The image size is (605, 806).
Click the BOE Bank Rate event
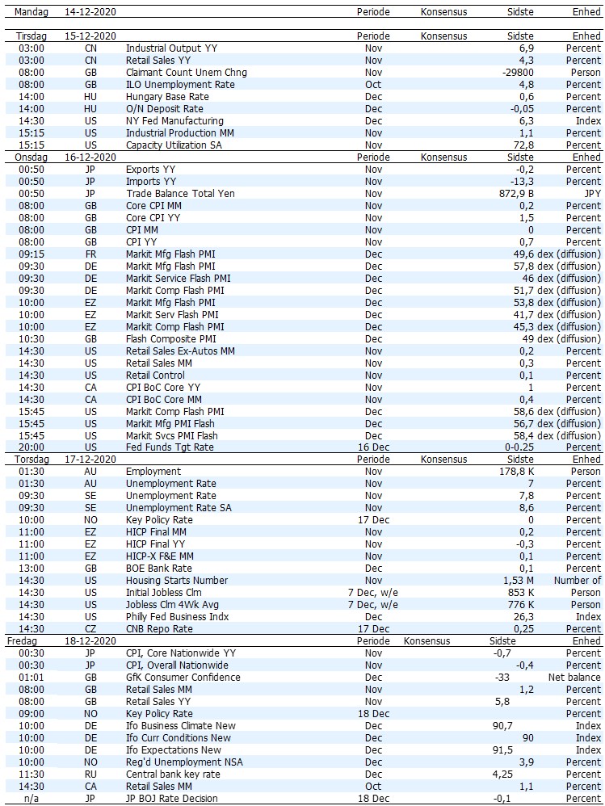pyautogui.click(x=160, y=569)
